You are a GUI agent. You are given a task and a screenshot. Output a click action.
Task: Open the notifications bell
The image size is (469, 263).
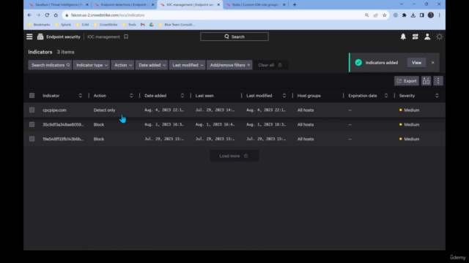click(x=403, y=37)
